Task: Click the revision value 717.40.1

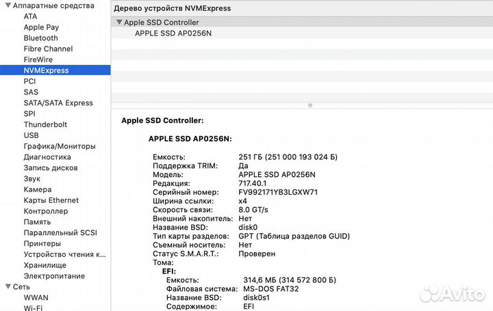Action: [252, 184]
